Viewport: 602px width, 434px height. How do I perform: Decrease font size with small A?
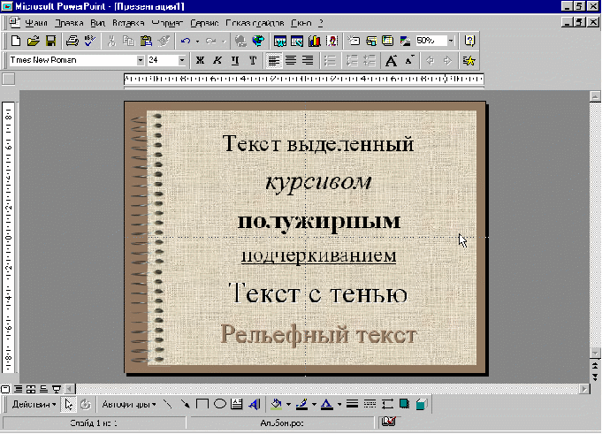click(x=409, y=60)
